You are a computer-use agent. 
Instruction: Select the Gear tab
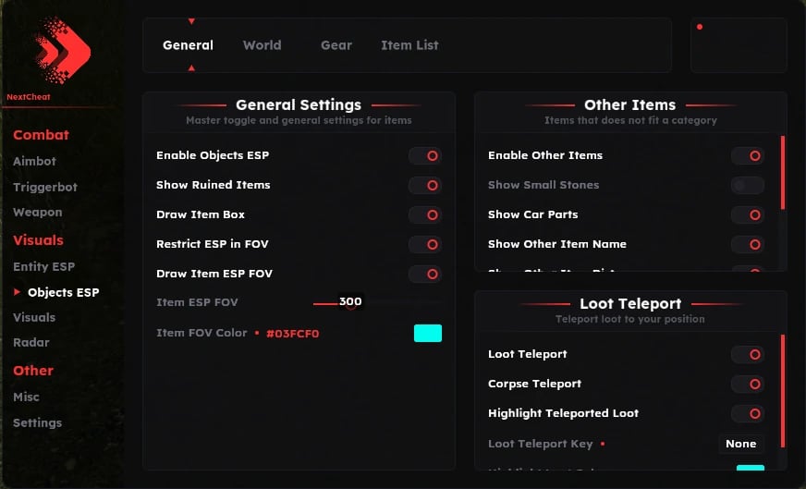click(336, 45)
